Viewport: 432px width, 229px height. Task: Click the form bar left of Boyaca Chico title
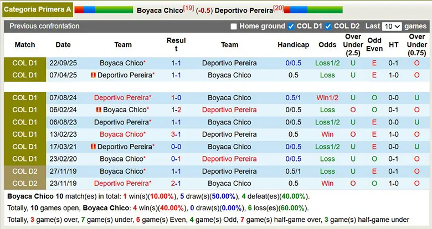point(104,10)
